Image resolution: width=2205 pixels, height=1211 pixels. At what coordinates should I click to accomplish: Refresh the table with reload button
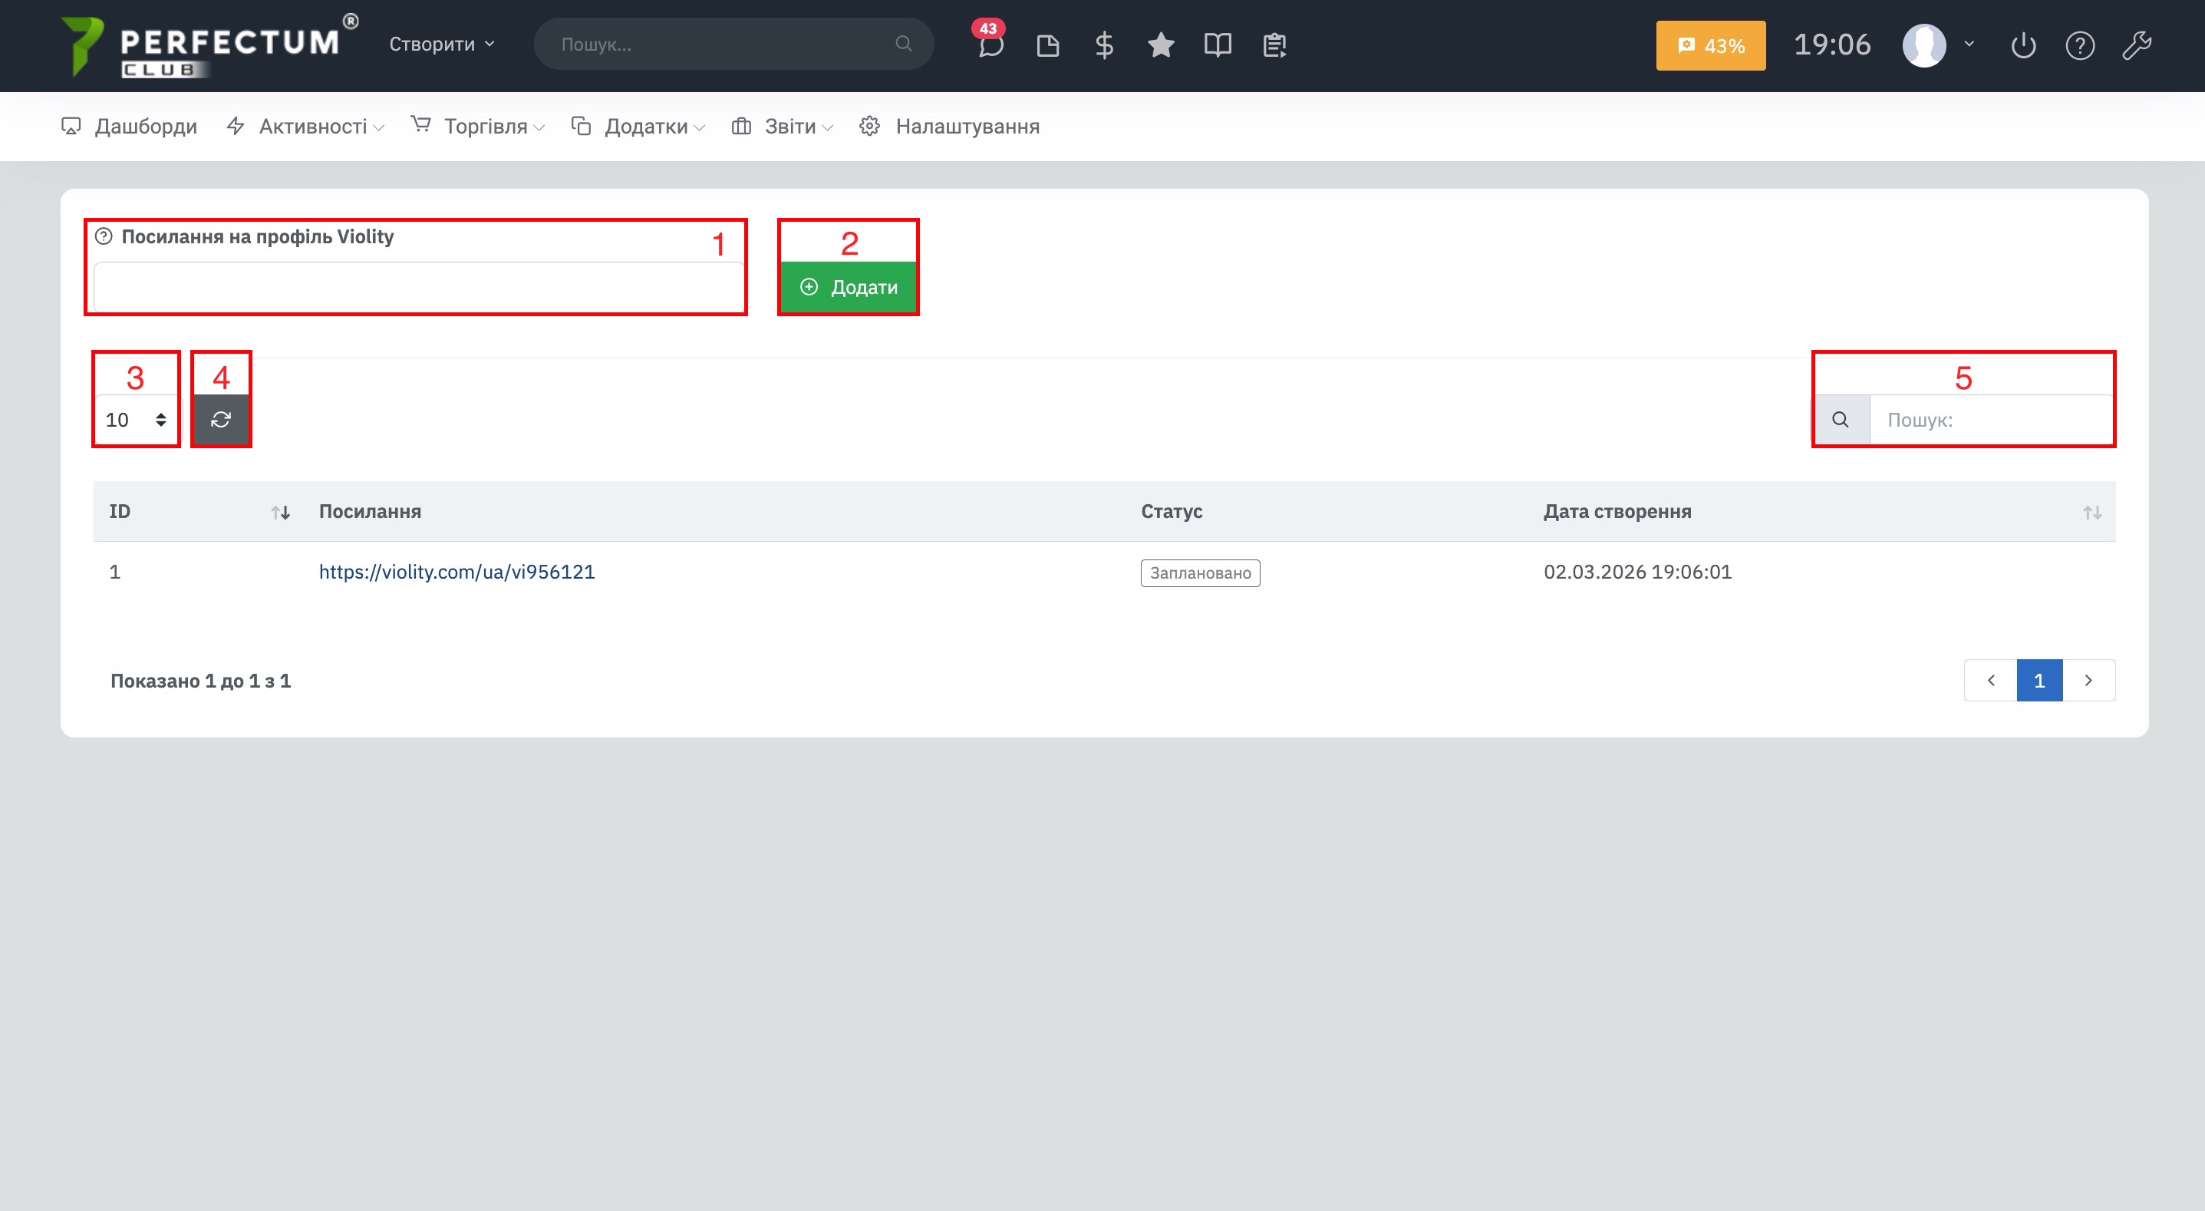click(x=221, y=420)
